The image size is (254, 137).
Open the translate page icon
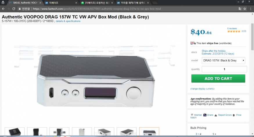[240, 9]
